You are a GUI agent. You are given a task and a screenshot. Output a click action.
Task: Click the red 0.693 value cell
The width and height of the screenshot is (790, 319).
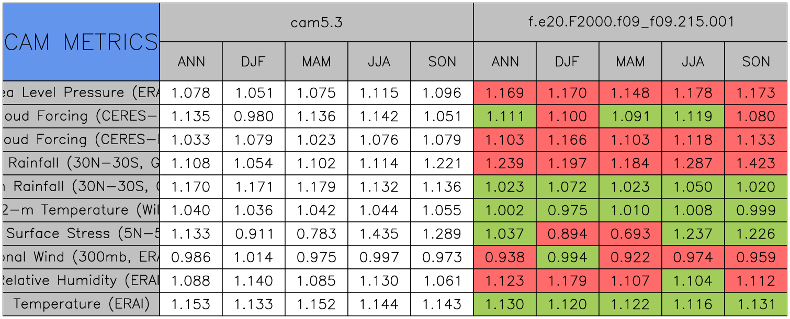point(630,234)
